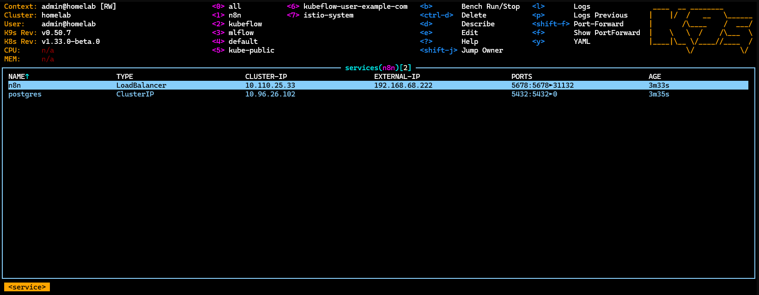Click the PORTS column header
Viewport: 759px width, 295px height.
click(522, 77)
